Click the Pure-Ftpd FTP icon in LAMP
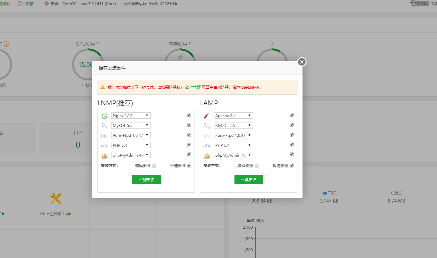Viewport: 437px width, 258px height. 207,136
